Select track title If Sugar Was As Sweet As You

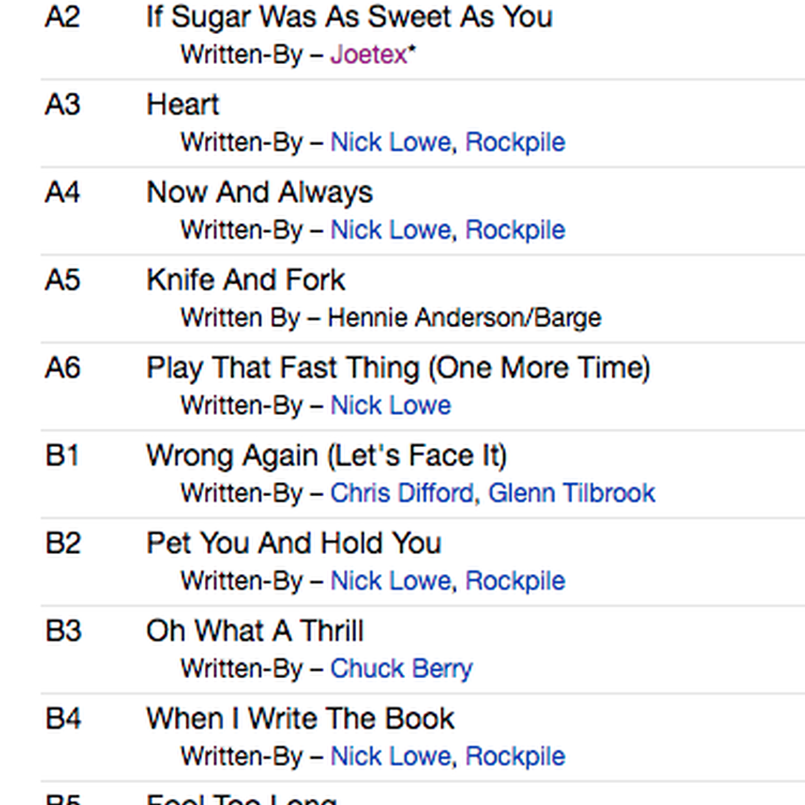pyautogui.click(x=350, y=17)
